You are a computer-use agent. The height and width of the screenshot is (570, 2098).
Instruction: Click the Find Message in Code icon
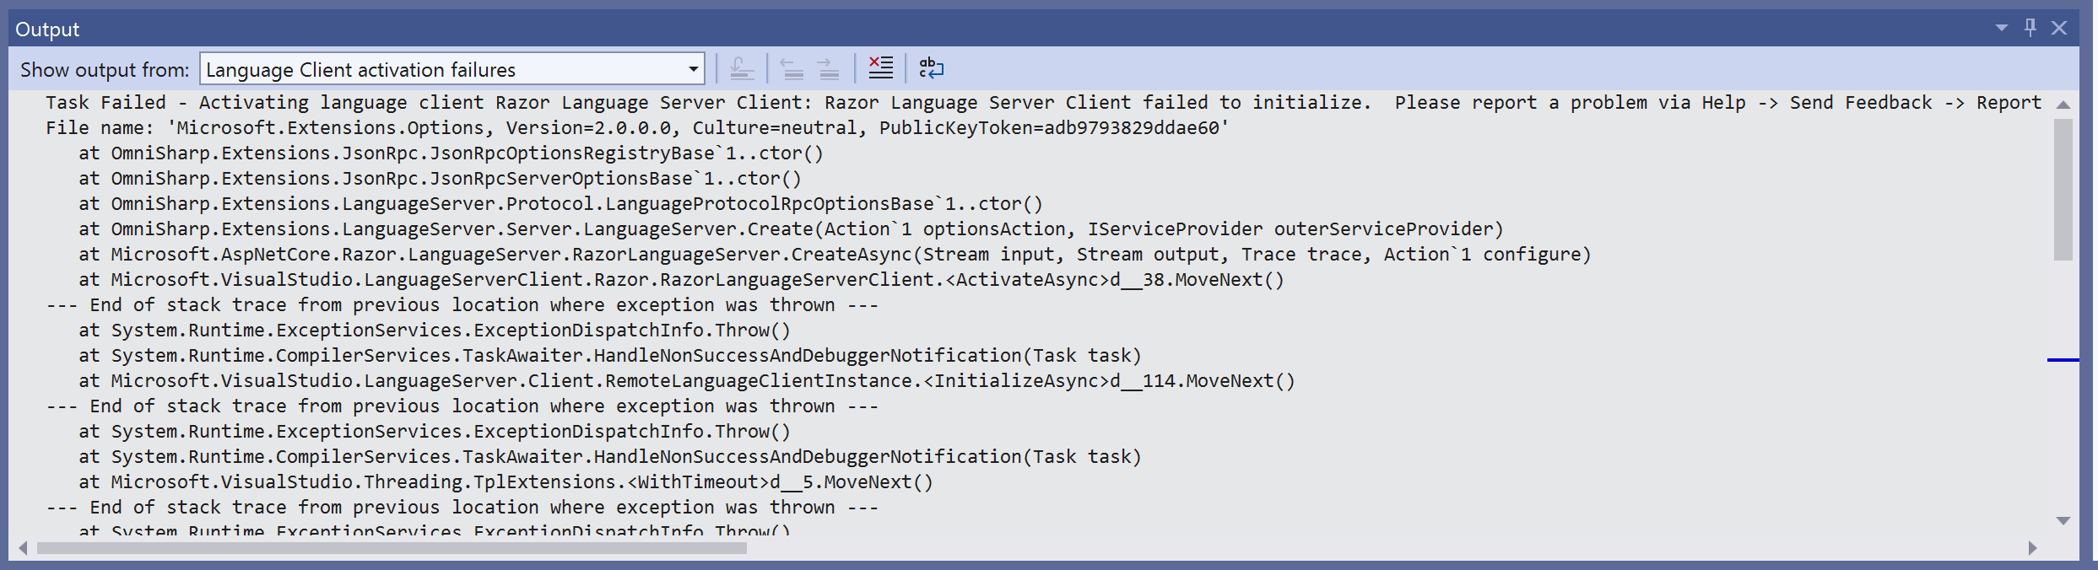pos(742,68)
